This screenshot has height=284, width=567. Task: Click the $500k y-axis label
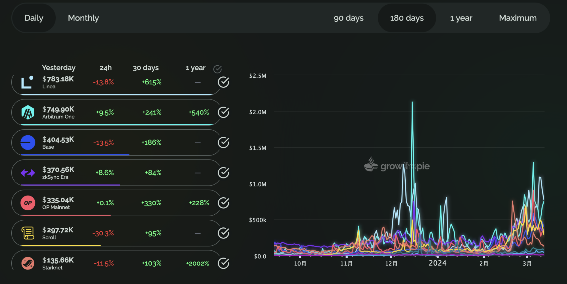(x=258, y=220)
